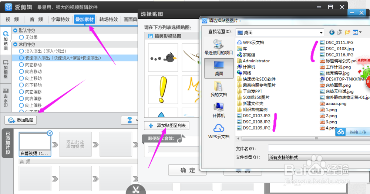
Task: Click the create new folder icon
Action: tap(347, 32)
